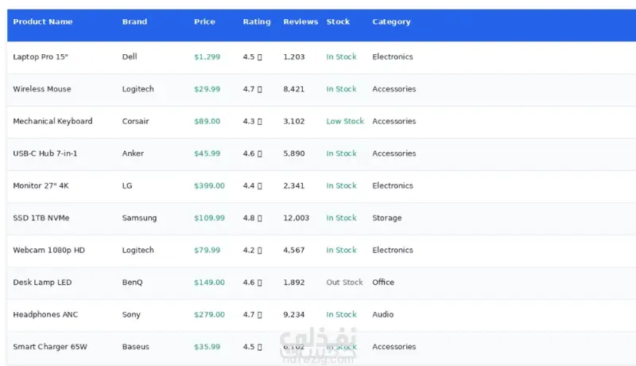This screenshot has width=636, height=366.
Task: Click the Brand column header
Action: [134, 22]
